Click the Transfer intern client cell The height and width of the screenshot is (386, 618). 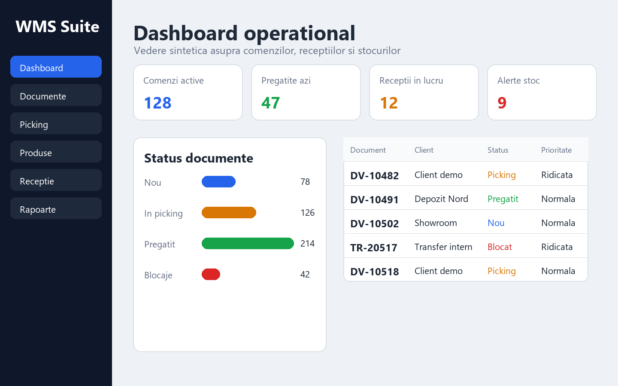(x=443, y=247)
